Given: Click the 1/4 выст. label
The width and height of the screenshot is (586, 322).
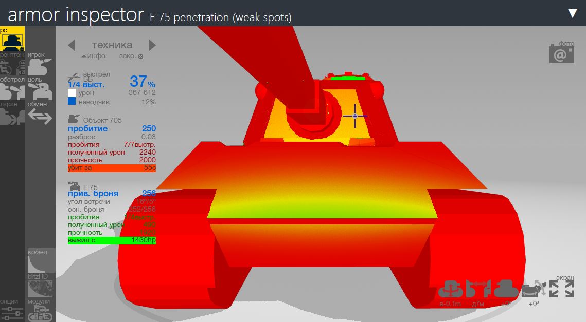Looking at the screenshot, I should point(86,85).
